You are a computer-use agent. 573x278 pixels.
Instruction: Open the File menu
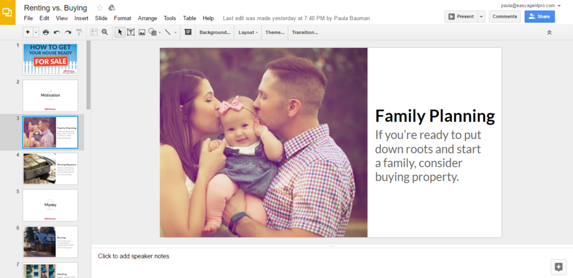(28, 18)
